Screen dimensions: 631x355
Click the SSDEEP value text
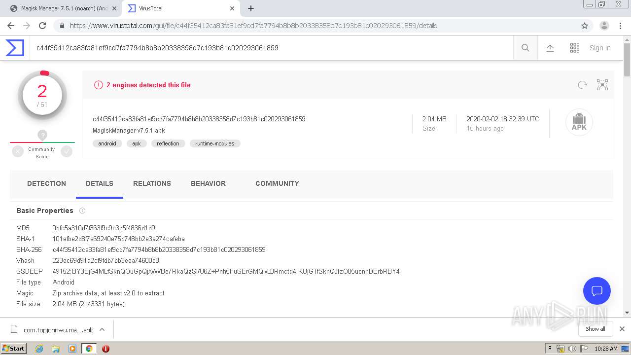[226, 271]
